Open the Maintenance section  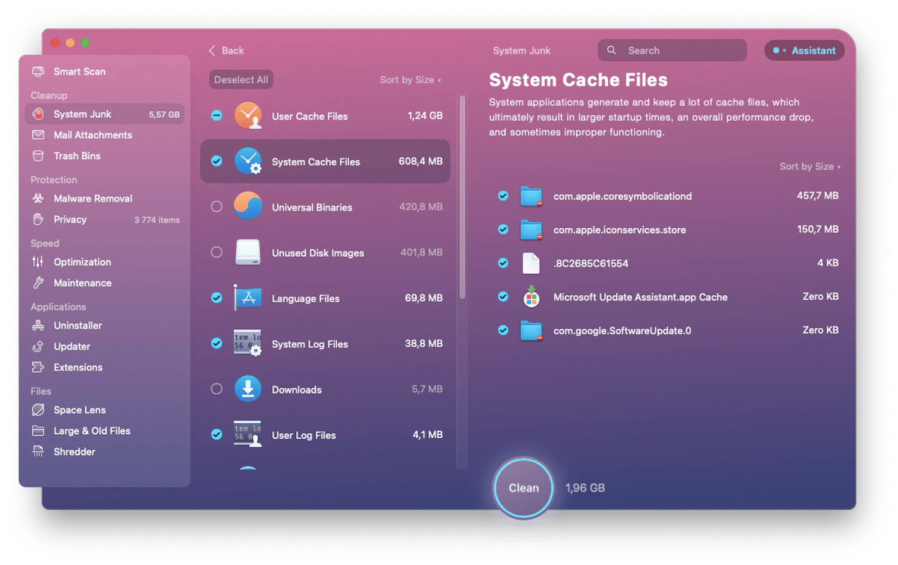point(82,283)
